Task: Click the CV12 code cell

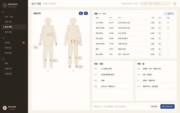Action: [x=111, y=49]
